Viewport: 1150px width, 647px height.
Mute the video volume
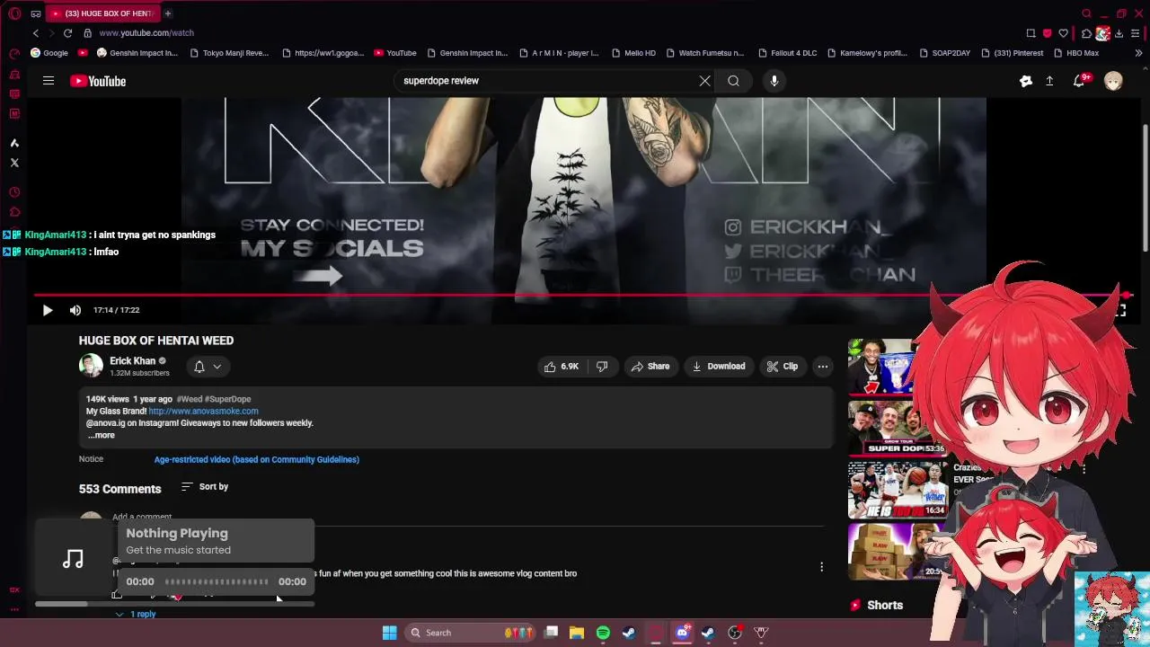pyautogui.click(x=75, y=310)
